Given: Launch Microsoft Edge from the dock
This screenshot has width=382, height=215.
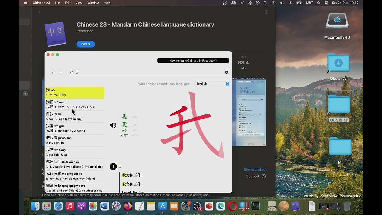Looking at the screenshot, I should click(221, 206).
